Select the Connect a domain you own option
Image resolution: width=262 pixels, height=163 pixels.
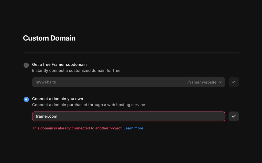tap(26, 99)
